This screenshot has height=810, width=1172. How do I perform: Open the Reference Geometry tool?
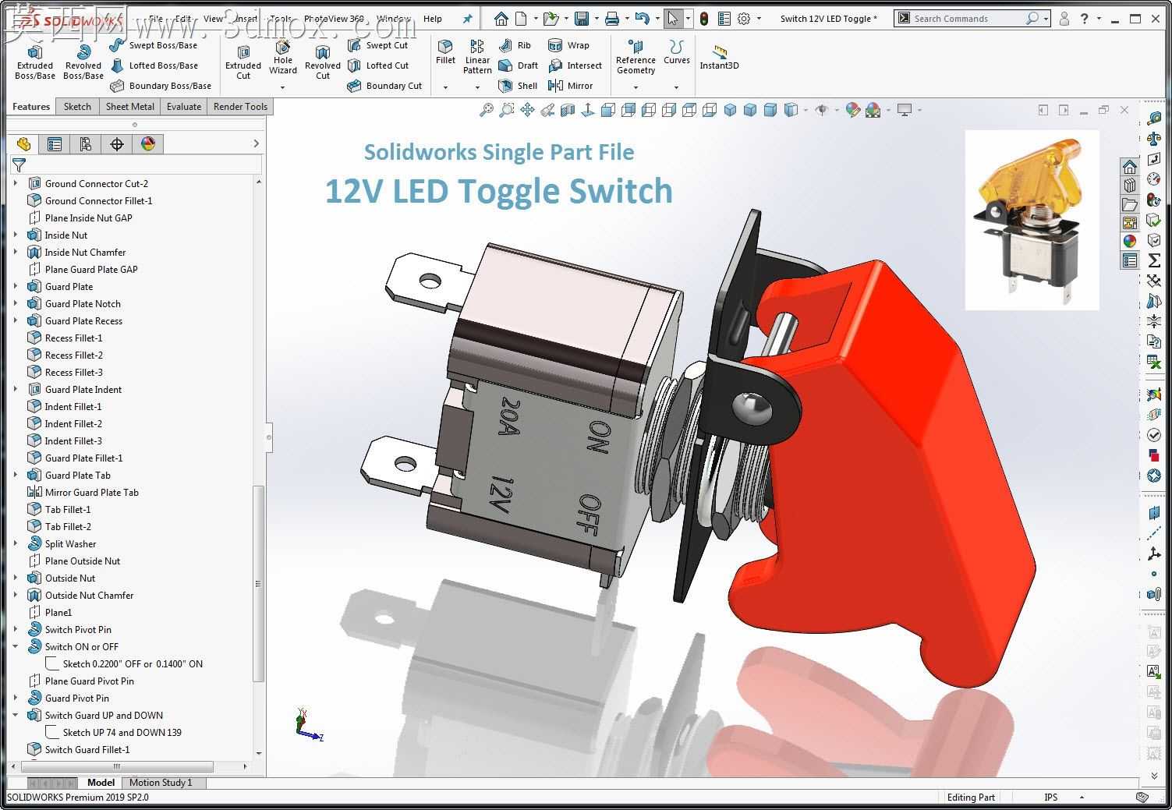pyautogui.click(x=636, y=57)
